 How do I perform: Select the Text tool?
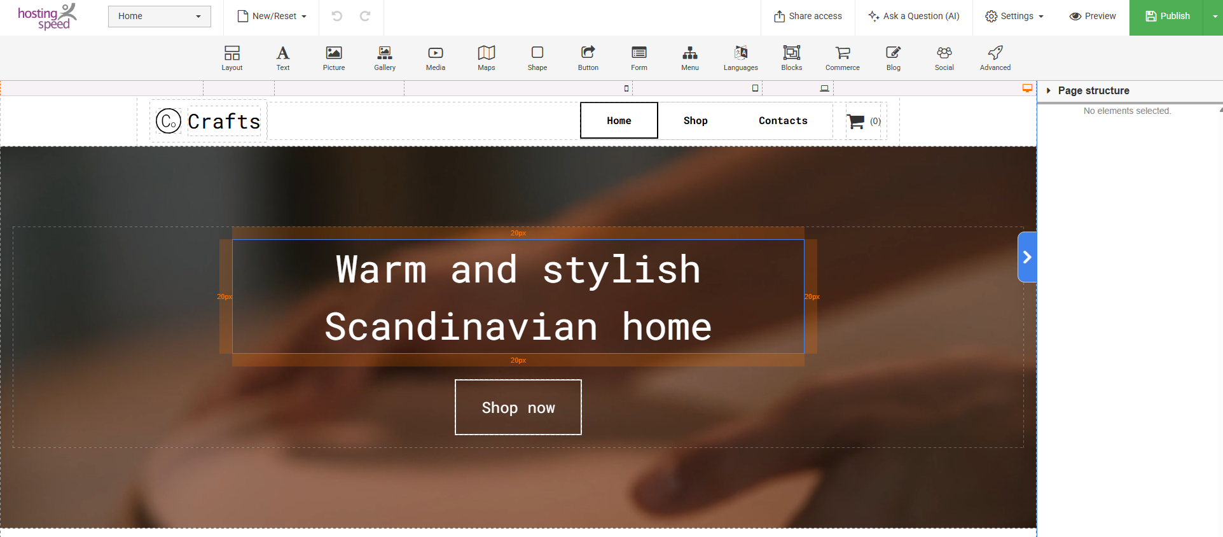click(x=283, y=58)
